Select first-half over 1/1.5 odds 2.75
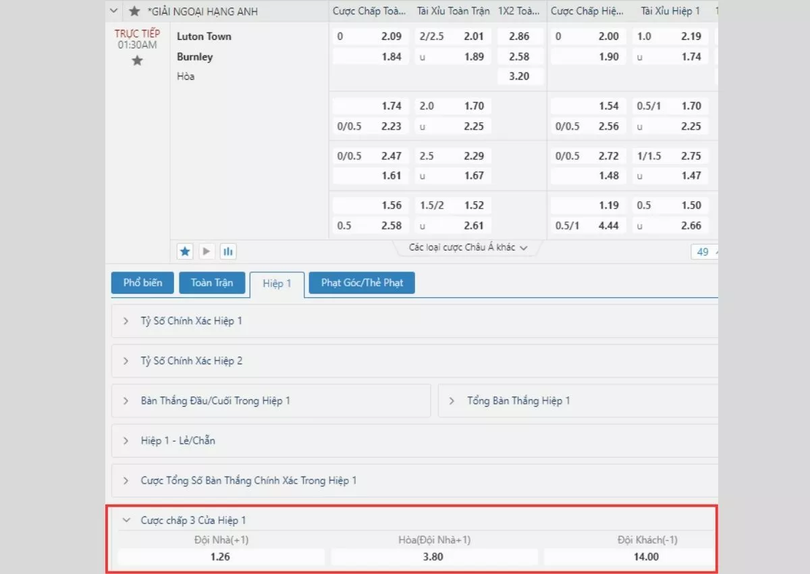 pyautogui.click(x=670, y=156)
